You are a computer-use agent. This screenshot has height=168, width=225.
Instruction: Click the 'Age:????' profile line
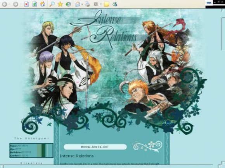tap(16, 149)
